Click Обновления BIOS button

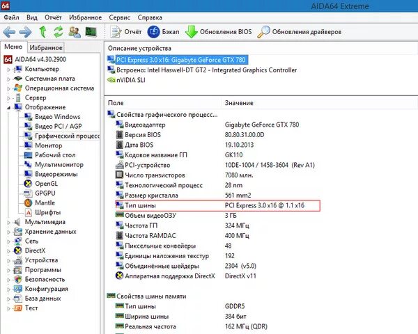click(x=218, y=32)
